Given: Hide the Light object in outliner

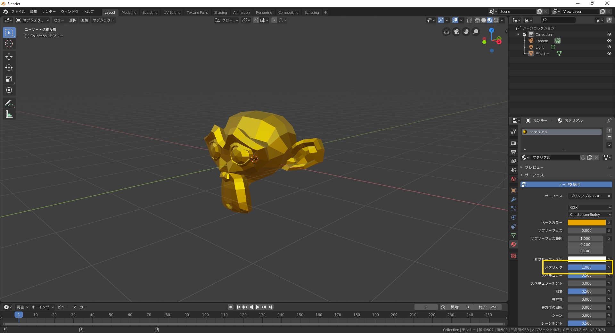Looking at the screenshot, I should point(609,47).
